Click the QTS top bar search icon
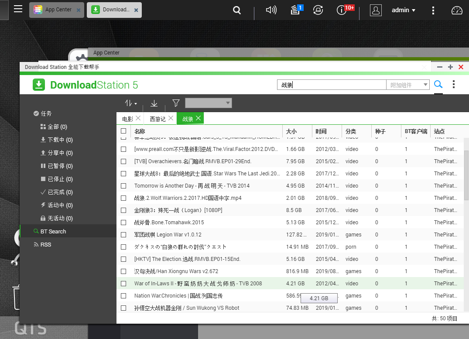Viewport: 469px width, 339px height. (236, 10)
